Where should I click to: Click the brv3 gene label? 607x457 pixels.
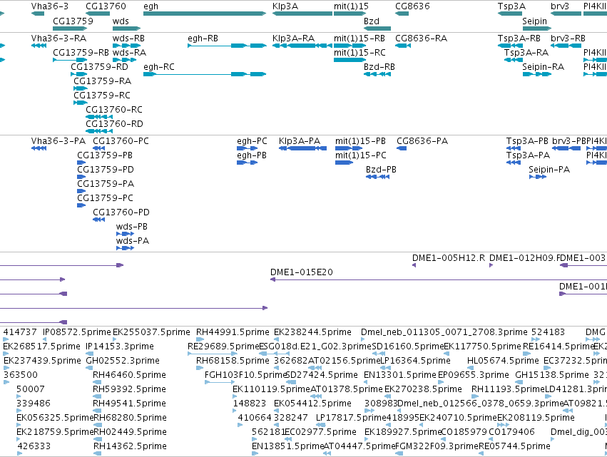560,6
